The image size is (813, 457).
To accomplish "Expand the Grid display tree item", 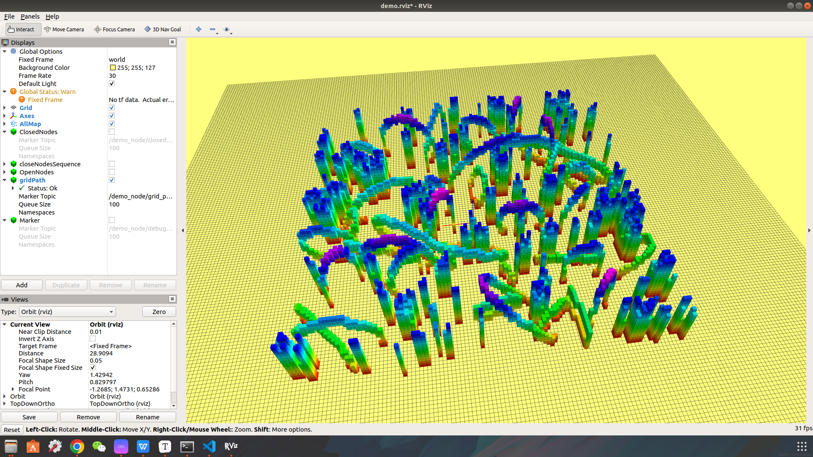I will coord(5,108).
